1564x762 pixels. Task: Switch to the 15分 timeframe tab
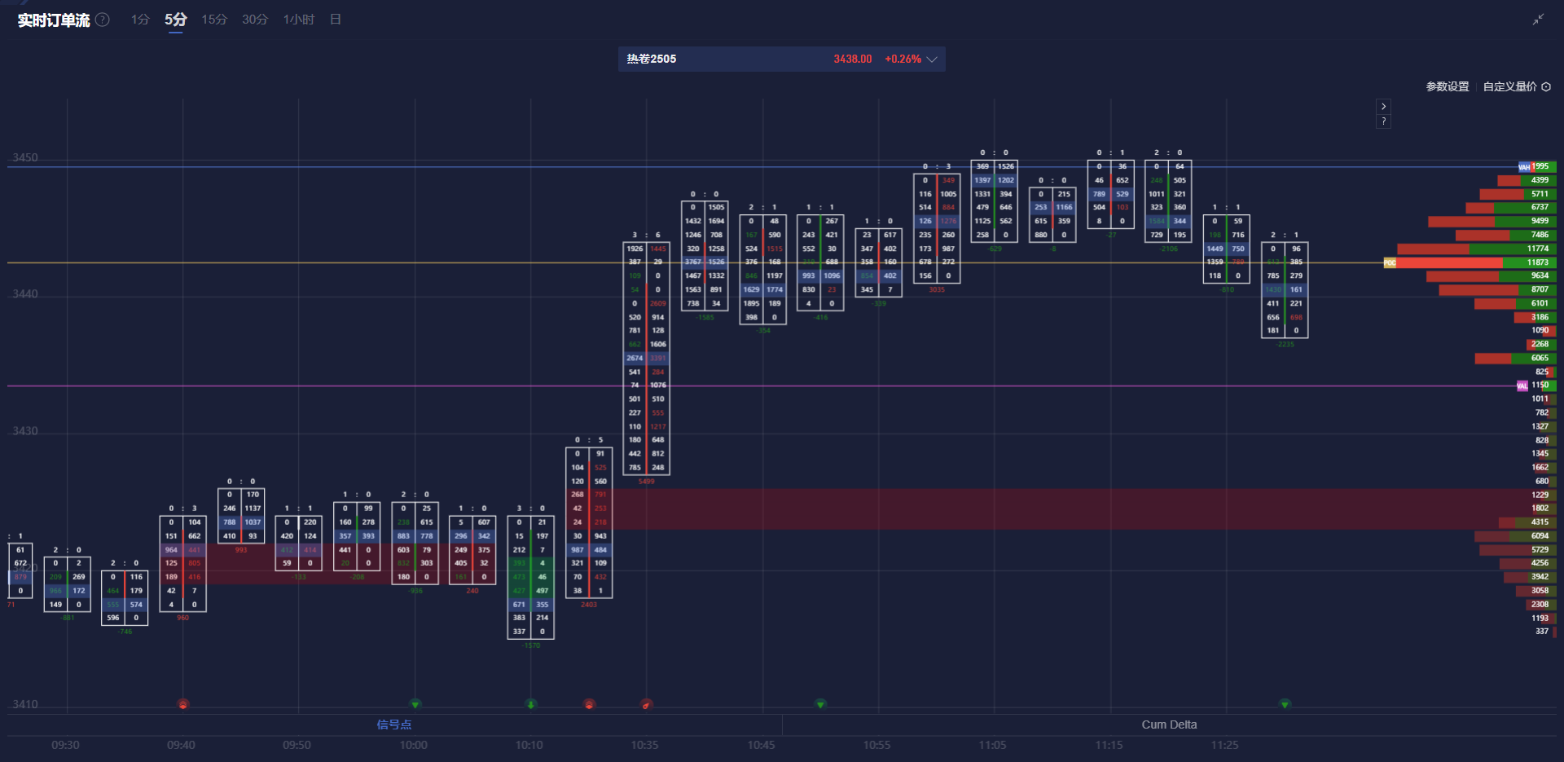pos(214,20)
